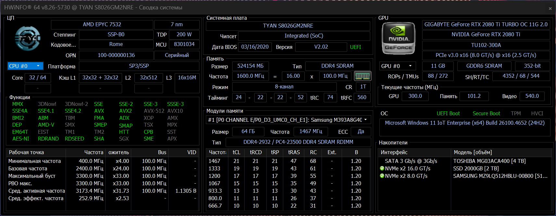Click the 100-000000136 OPN value

tap(116, 55)
